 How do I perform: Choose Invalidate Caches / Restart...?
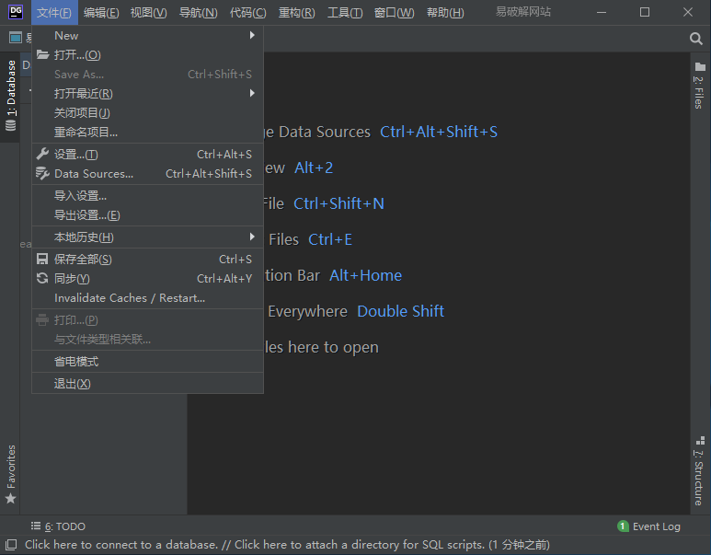coord(147,297)
